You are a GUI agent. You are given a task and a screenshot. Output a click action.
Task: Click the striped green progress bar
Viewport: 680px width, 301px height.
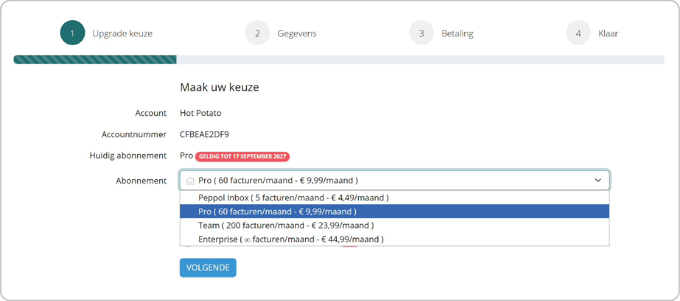95,59
